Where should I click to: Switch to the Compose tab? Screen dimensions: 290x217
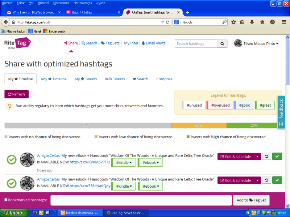(x=165, y=79)
